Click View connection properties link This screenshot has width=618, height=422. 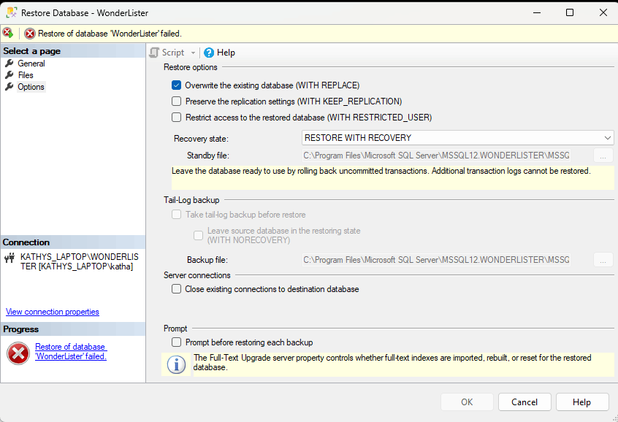pos(52,312)
